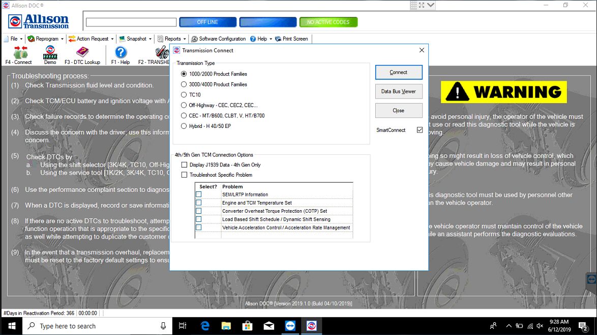Launch the Demo mode icon
This screenshot has width=597, height=335.
coord(50,55)
